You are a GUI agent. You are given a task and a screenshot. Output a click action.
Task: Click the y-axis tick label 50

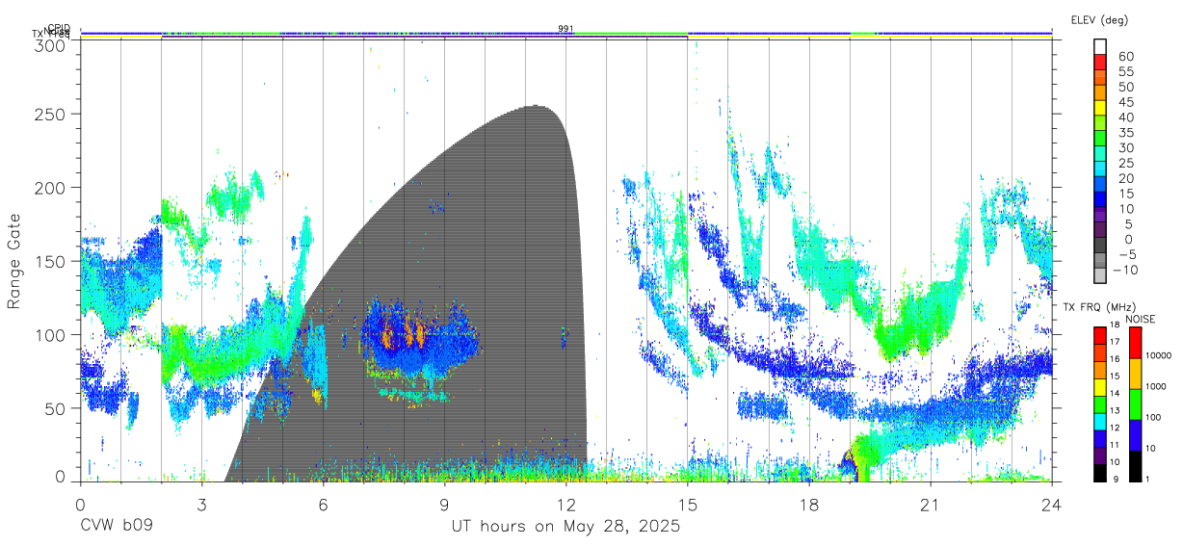pyautogui.click(x=55, y=408)
